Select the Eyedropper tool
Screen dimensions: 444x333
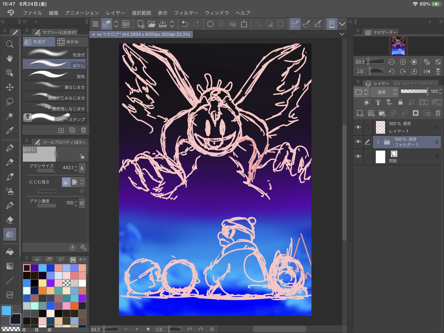[10, 131]
